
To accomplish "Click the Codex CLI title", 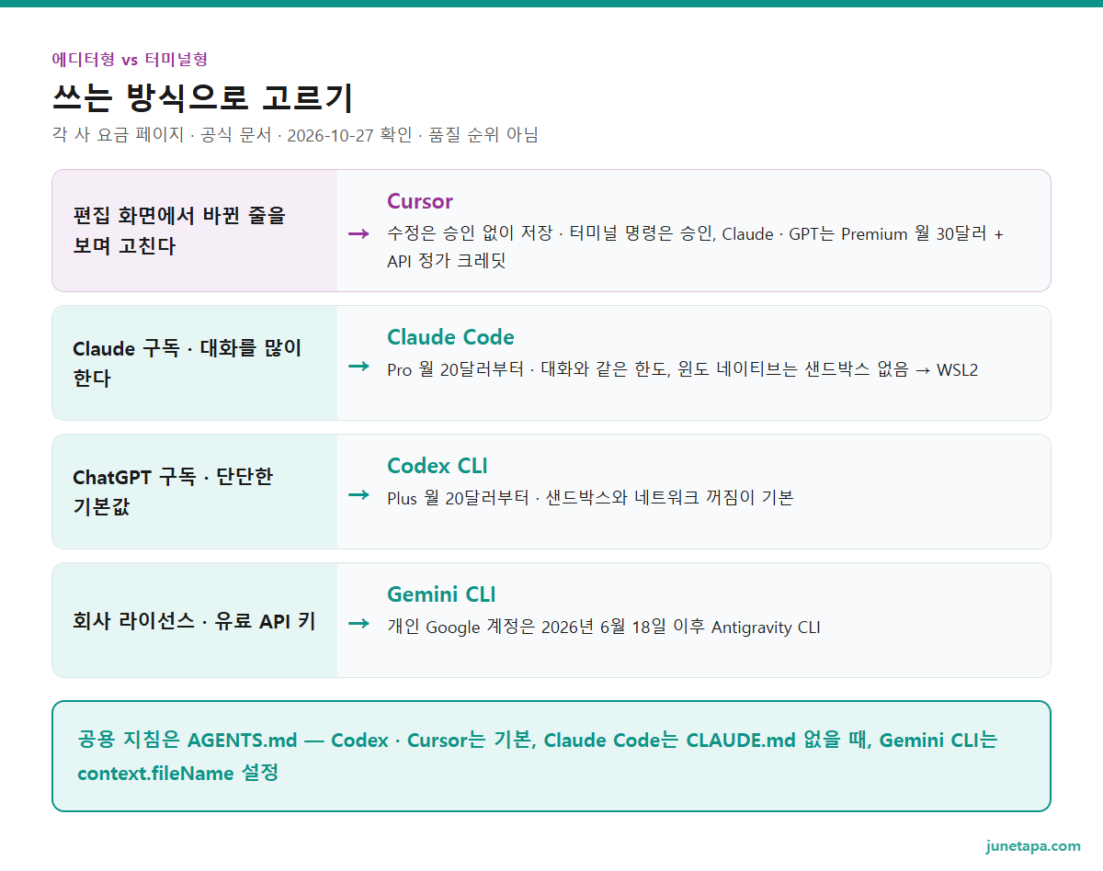I will pos(438,466).
